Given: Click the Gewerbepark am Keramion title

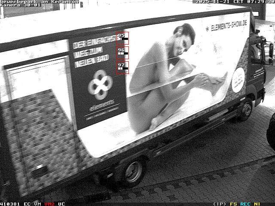Looking at the screenshot, I should click(x=40, y=2).
